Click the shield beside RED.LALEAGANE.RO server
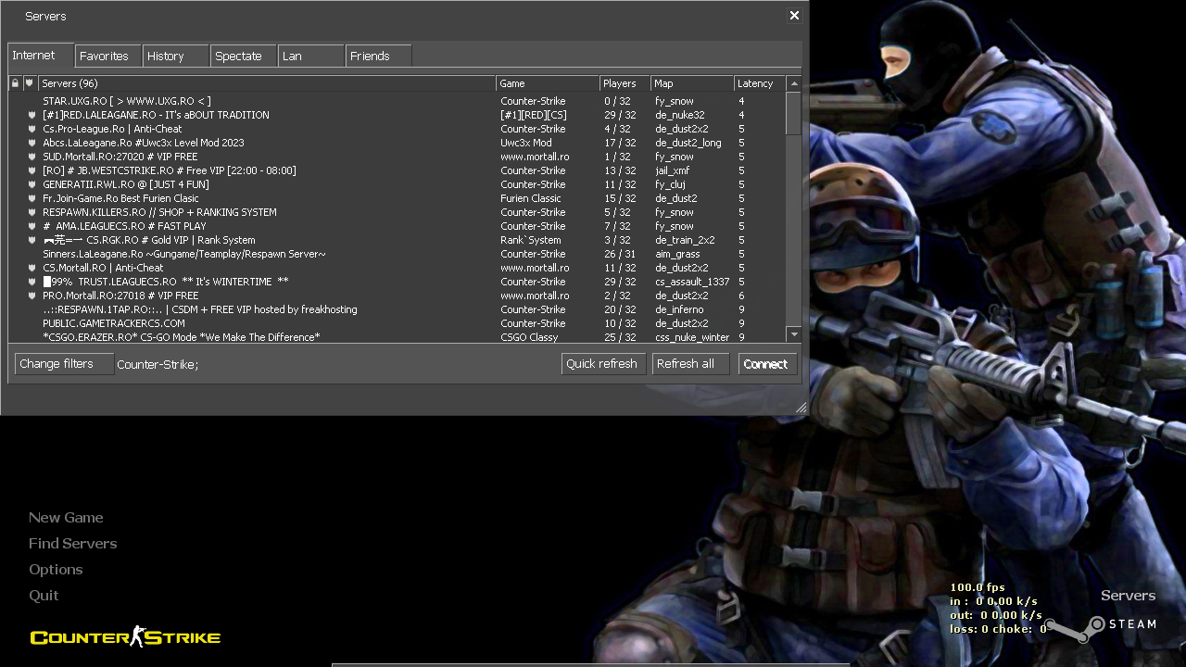The width and height of the screenshot is (1186, 667). point(32,115)
